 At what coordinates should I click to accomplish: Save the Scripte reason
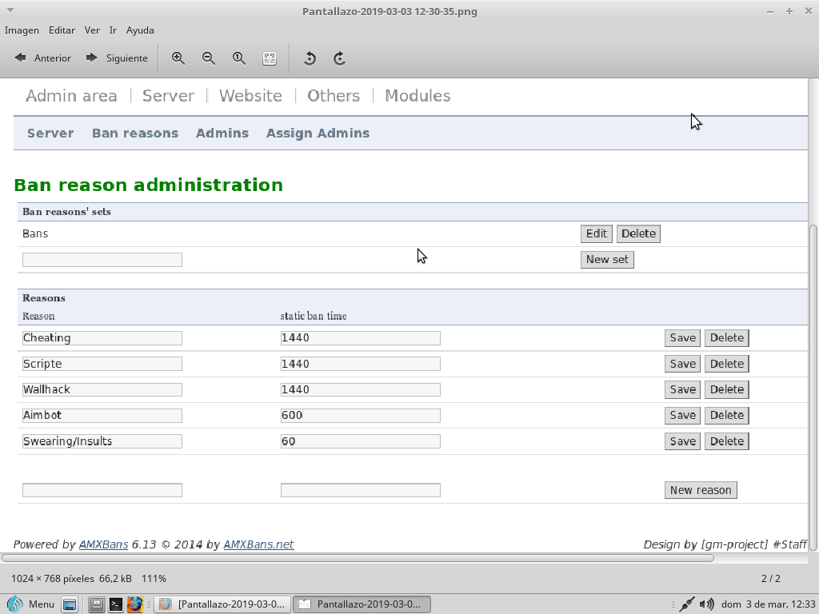[x=682, y=364]
